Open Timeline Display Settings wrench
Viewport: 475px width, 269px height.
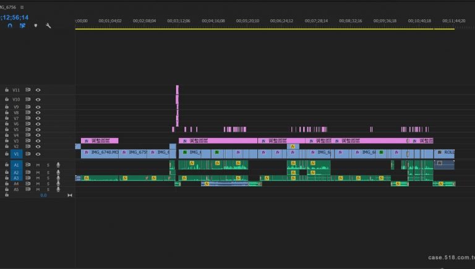coord(48,26)
